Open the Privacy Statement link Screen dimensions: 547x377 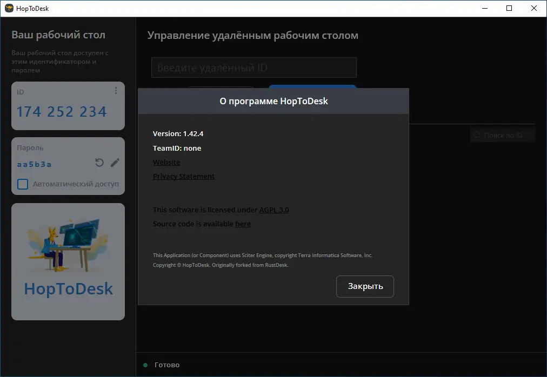point(183,176)
